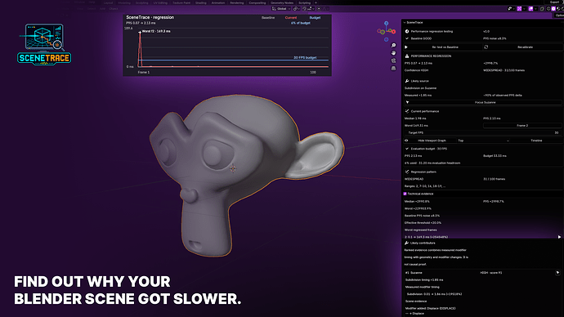Viewport: 564px width, 317px height.
Task: Open the Top graph position dropdown
Action: [x=483, y=141]
